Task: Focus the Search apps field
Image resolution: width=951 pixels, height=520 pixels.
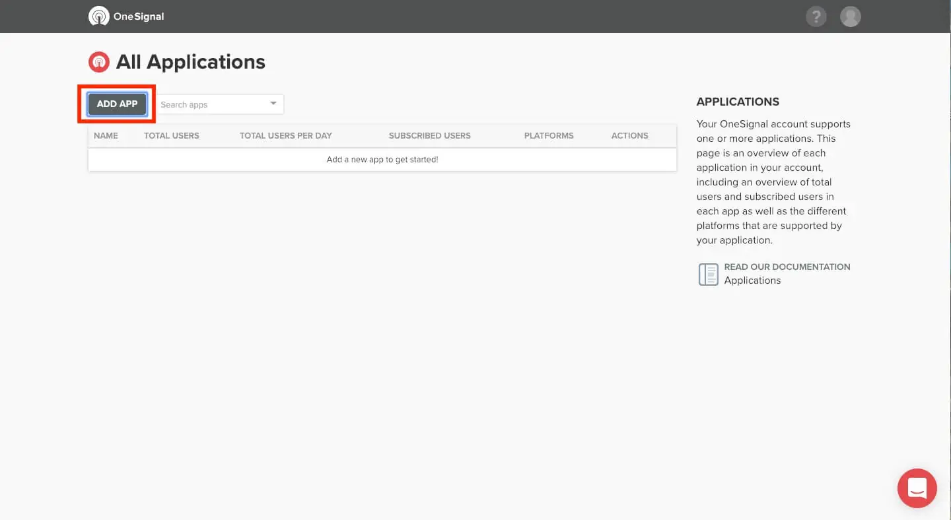Action: [x=220, y=104]
